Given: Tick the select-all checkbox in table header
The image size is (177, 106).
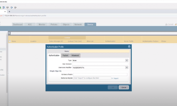Looking at the screenshot, I should (10, 41).
